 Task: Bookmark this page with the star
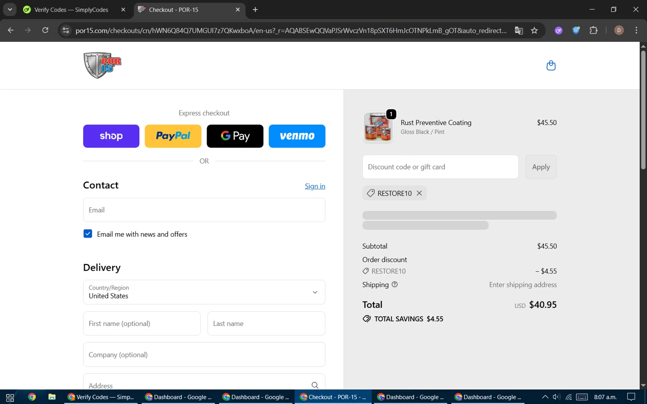[x=534, y=30]
